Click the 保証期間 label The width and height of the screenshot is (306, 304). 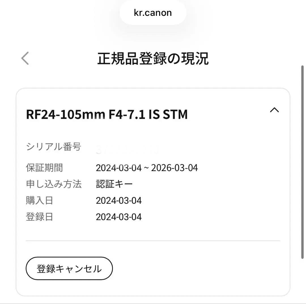(x=44, y=168)
